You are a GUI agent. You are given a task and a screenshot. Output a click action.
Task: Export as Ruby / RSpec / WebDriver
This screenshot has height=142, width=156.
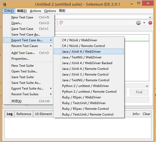89,97
